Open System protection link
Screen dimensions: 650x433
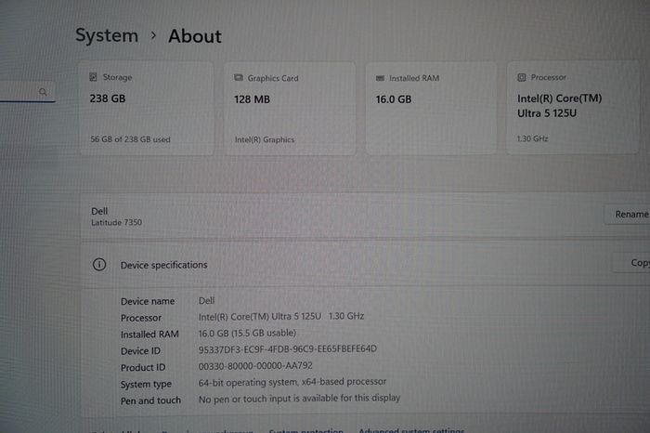point(305,430)
